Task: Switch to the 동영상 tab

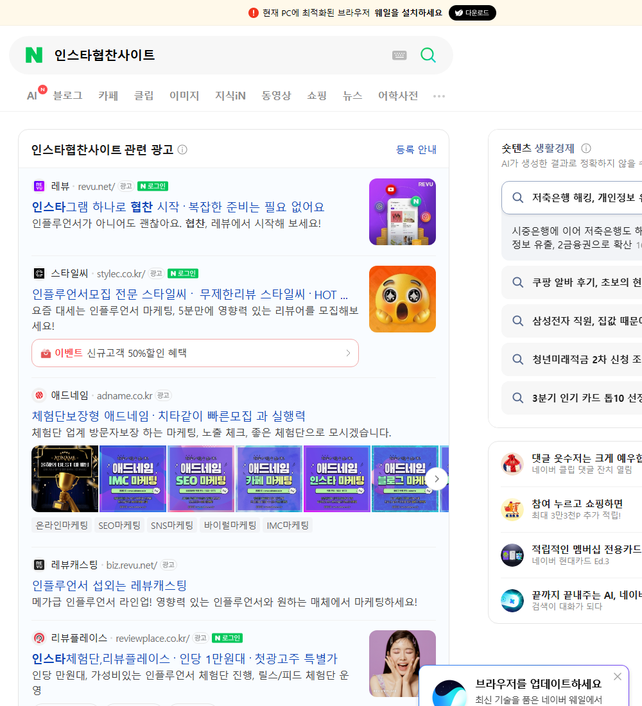Action: [276, 96]
